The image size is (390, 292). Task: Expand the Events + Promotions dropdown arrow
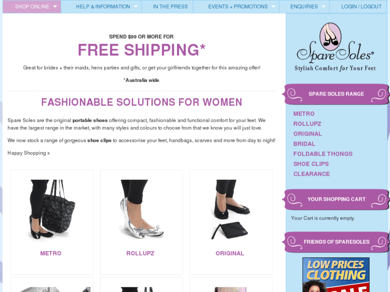click(274, 6)
